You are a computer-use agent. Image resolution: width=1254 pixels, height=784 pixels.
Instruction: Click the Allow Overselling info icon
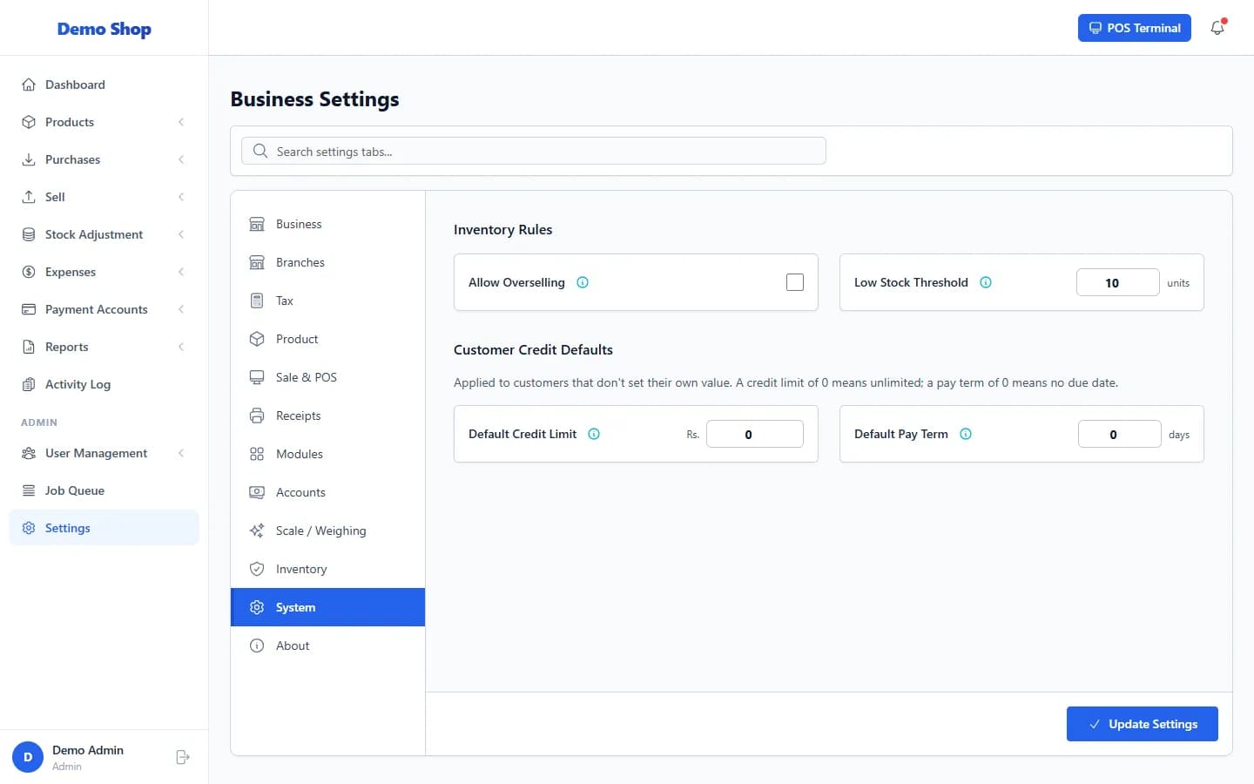tap(583, 282)
